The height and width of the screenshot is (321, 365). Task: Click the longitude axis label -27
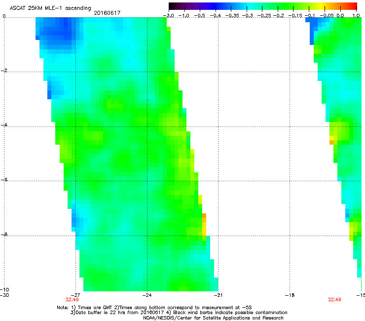(x=75, y=295)
